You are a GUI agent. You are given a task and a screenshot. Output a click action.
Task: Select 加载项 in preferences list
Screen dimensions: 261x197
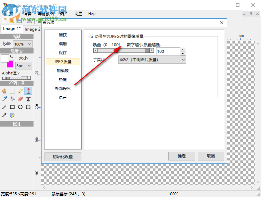(63, 71)
